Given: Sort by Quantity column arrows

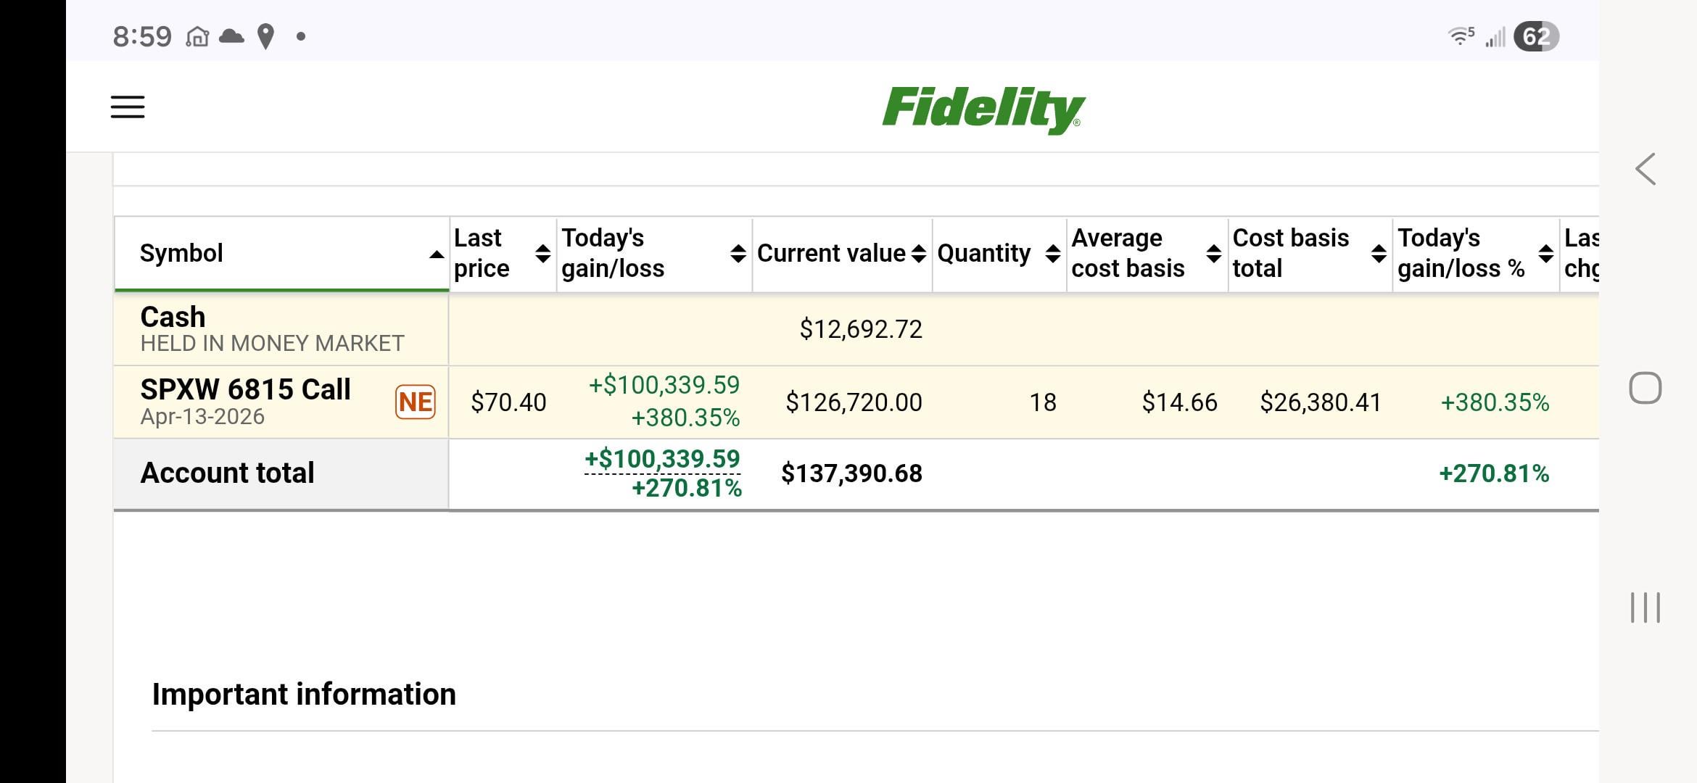Looking at the screenshot, I should (x=1053, y=254).
